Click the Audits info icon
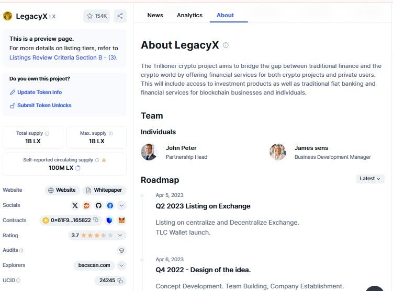The image size is (393, 291). point(21,250)
